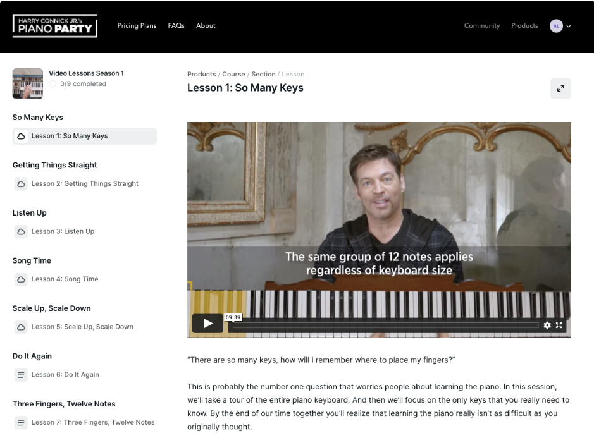Screen dimensions: 594x438
Task: Click cloud icon beside Lesson 3
Action: 22,232
